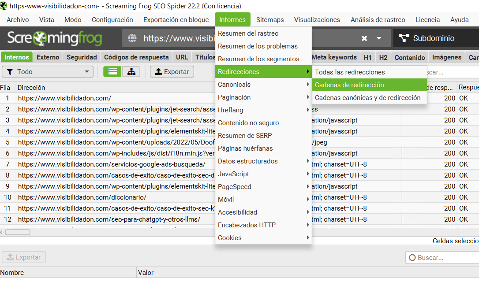The width and height of the screenshot is (479, 304).
Task: Click the Valor column header
Action: tap(308, 273)
